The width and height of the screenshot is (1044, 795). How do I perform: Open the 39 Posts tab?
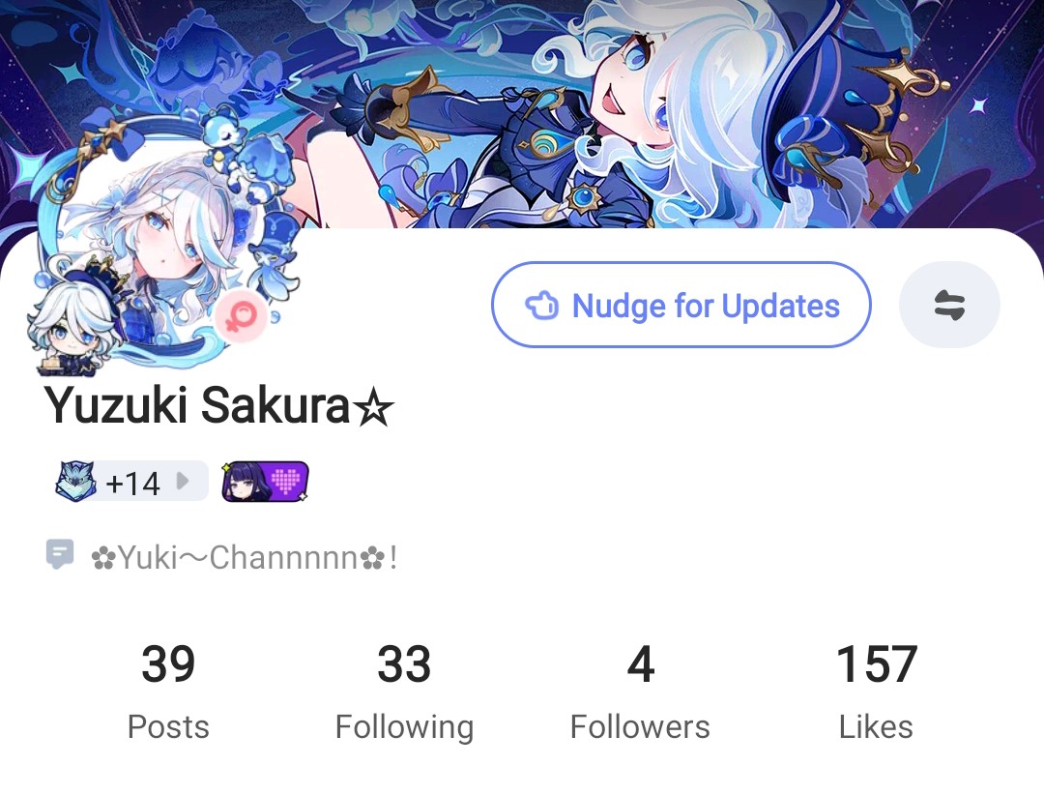click(x=168, y=692)
